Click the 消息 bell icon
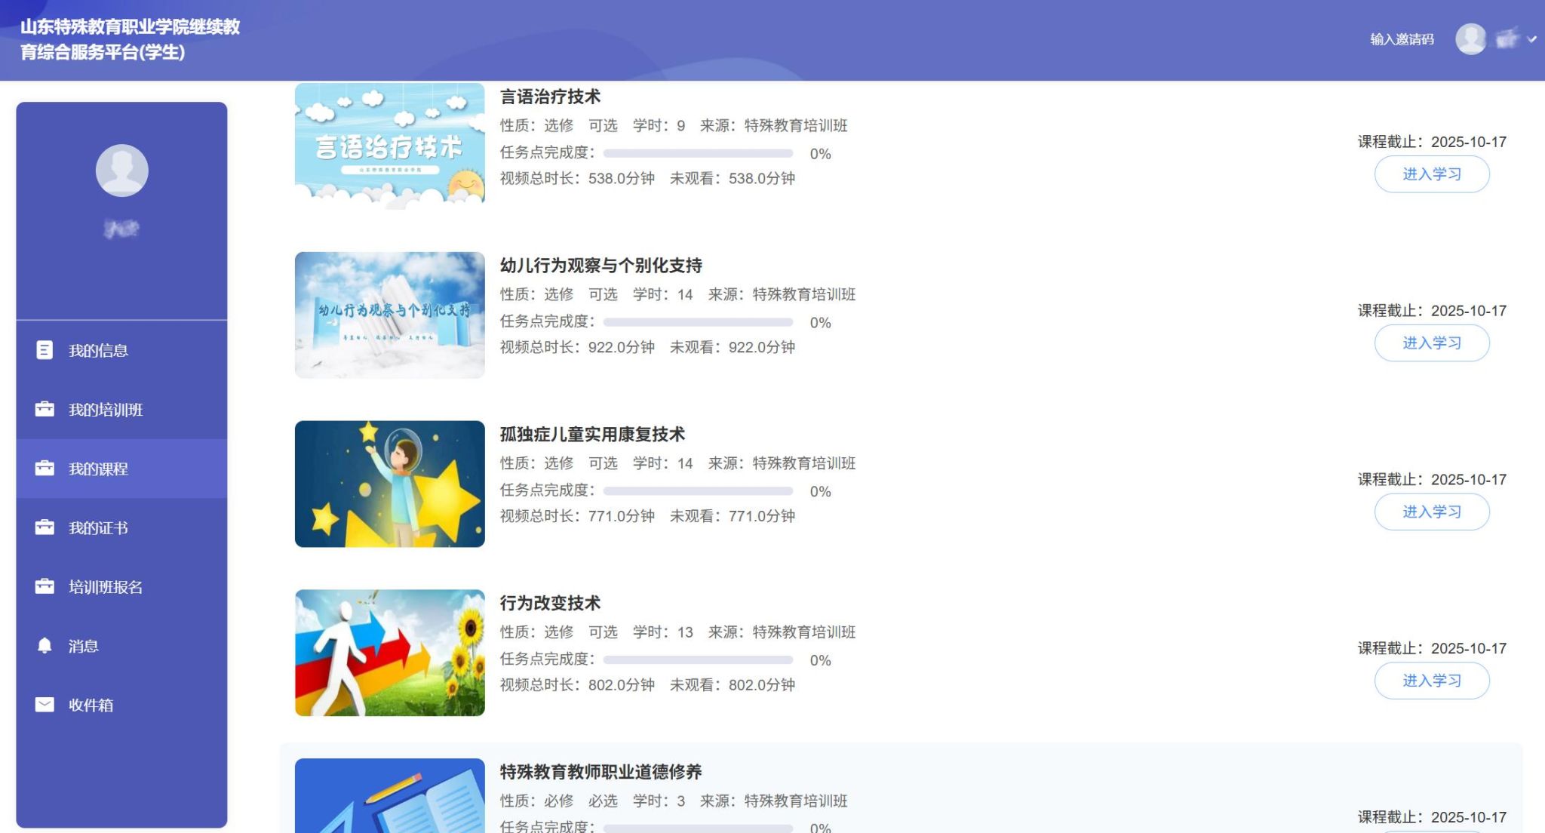The width and height of the screenshot is (1545, 833). [45, 646]
